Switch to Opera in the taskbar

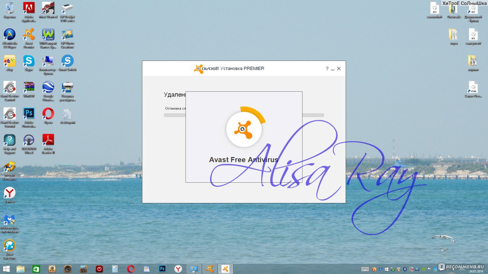131,269
